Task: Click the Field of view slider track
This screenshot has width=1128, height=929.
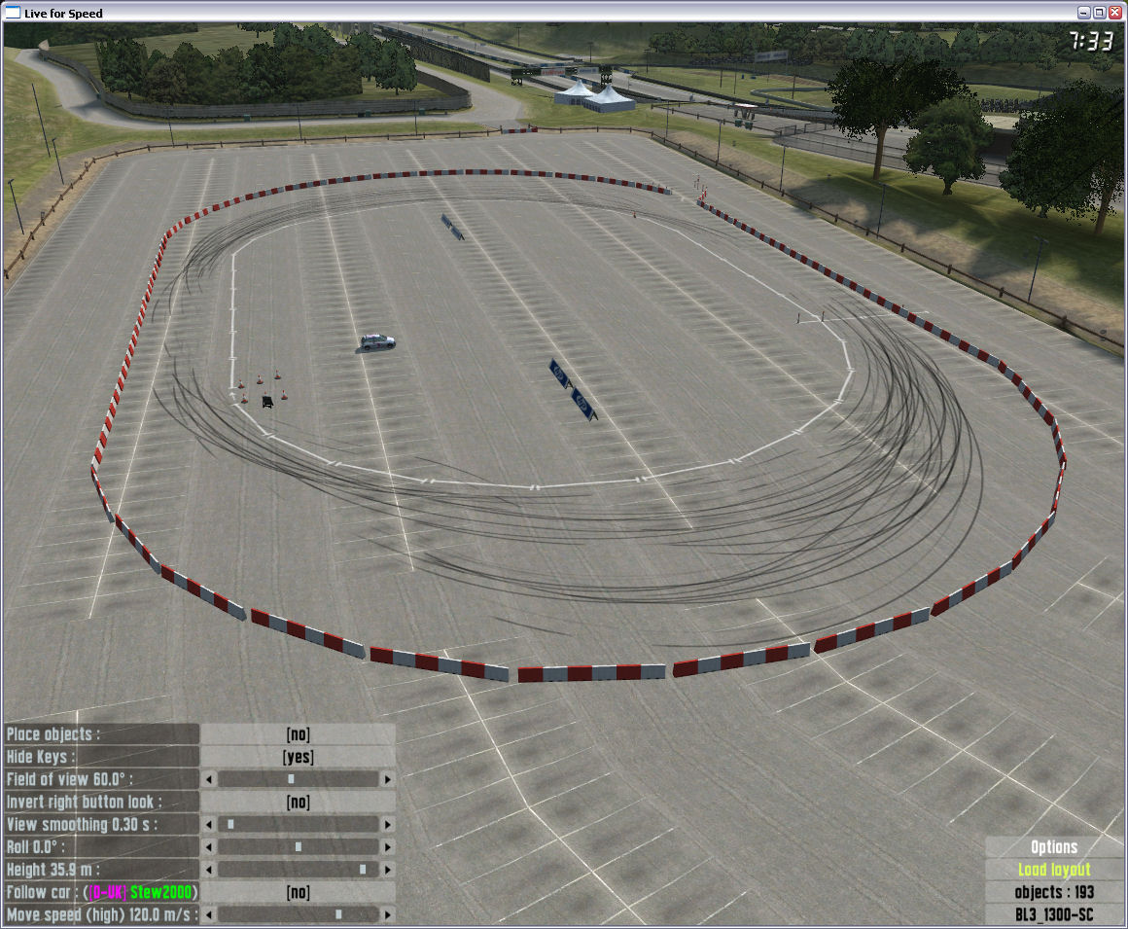Action: point(299,779)
